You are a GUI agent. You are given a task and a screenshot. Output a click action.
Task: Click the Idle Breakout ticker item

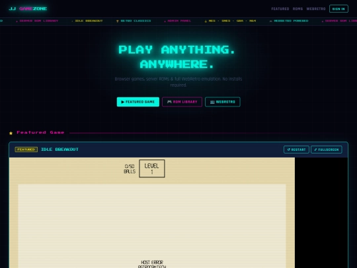coord(89,21)
